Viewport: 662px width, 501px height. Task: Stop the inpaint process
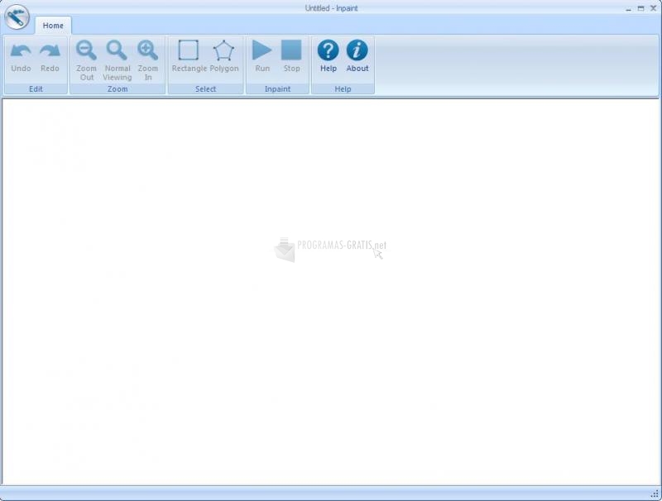pos(291,50)
